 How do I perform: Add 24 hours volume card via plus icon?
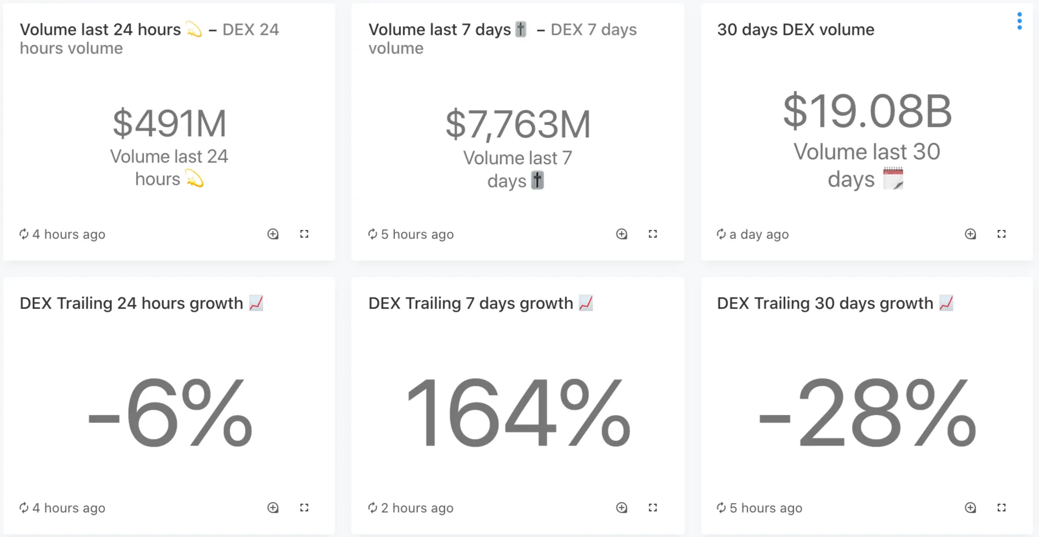tap(273, 234)
